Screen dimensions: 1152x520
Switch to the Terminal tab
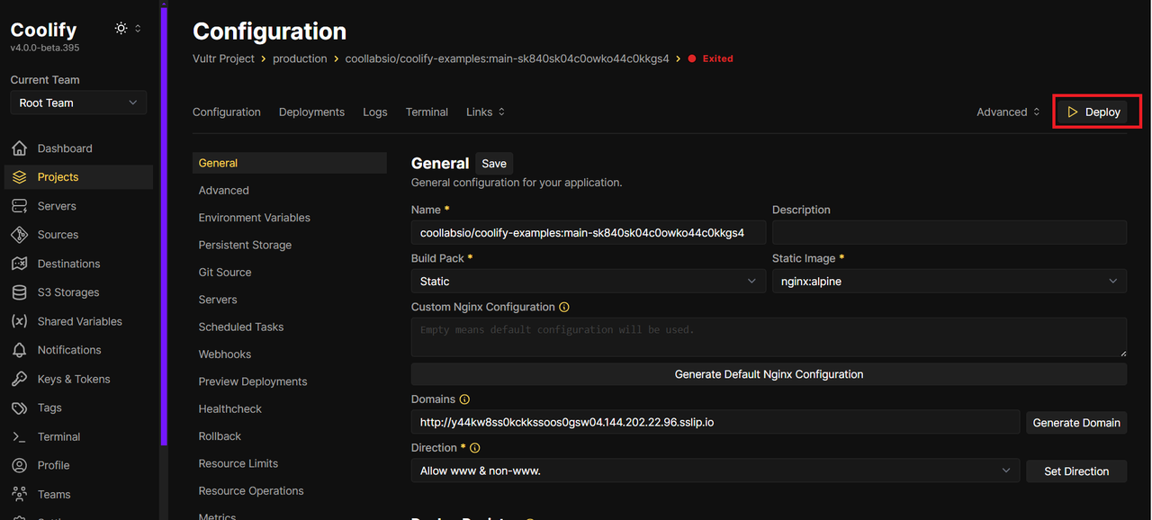click(427, 112)
